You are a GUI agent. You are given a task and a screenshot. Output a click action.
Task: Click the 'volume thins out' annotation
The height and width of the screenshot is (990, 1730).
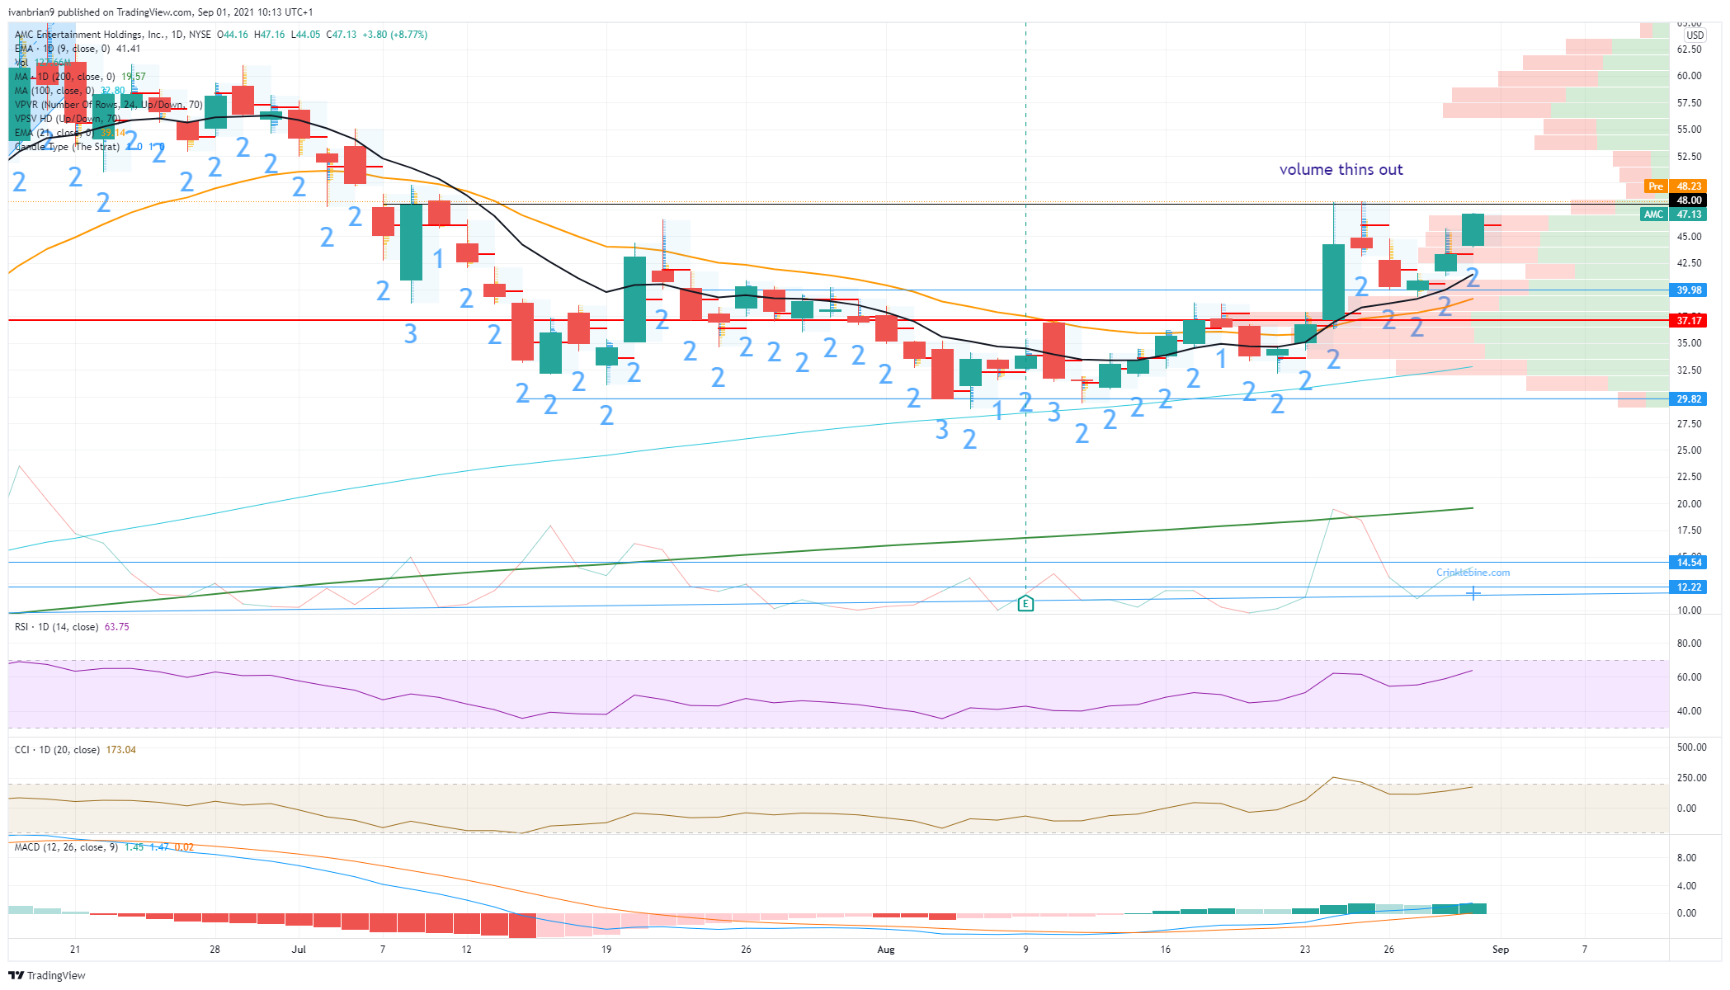click(x=1341, y=169)
